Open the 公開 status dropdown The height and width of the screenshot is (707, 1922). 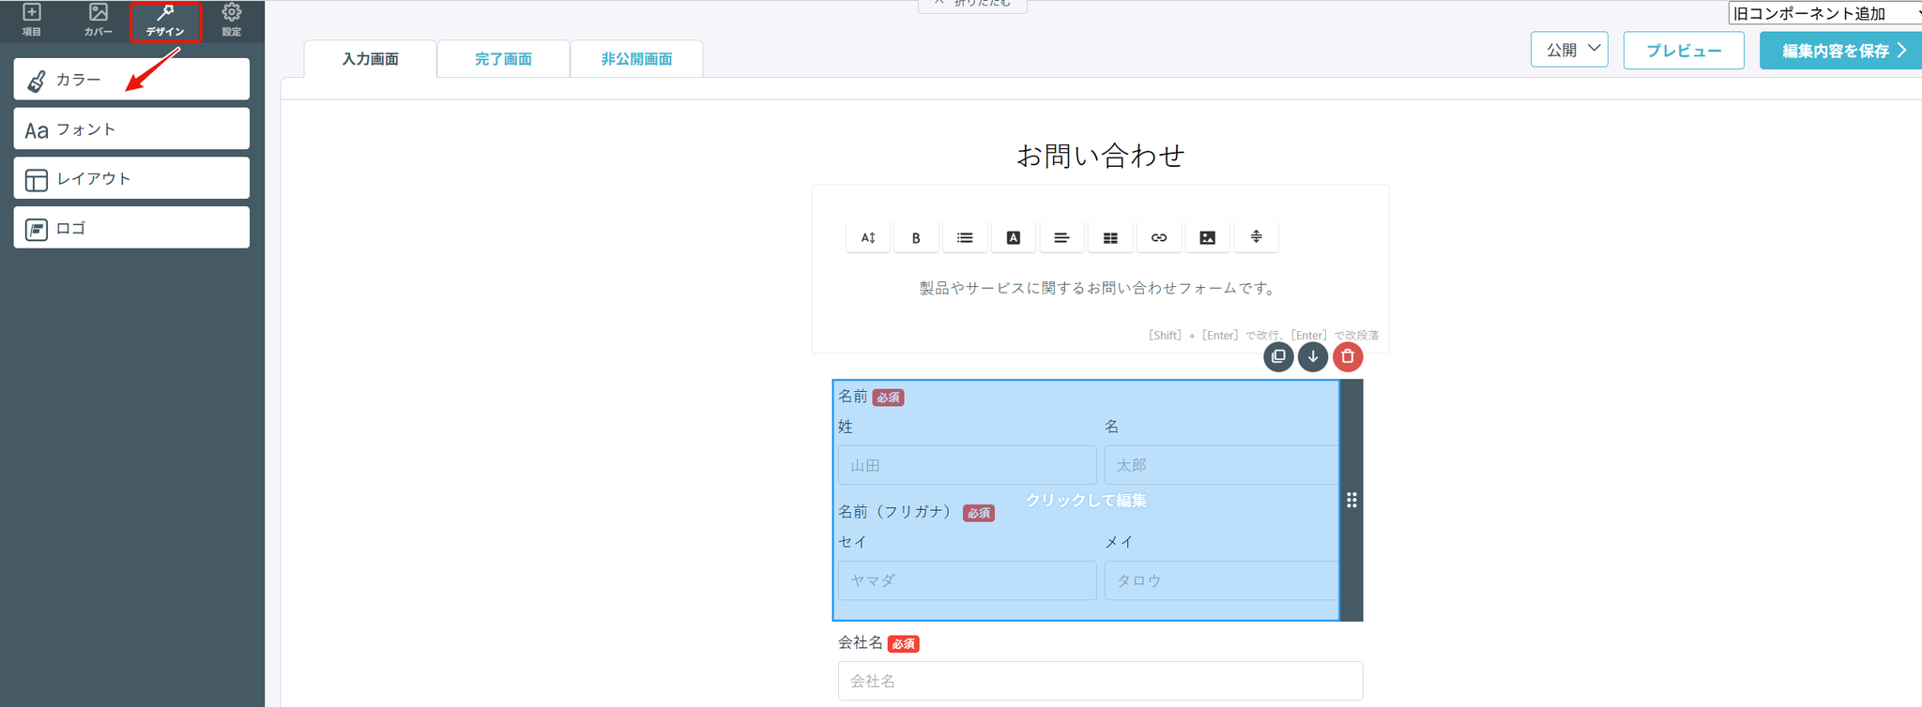(1569, 50)
